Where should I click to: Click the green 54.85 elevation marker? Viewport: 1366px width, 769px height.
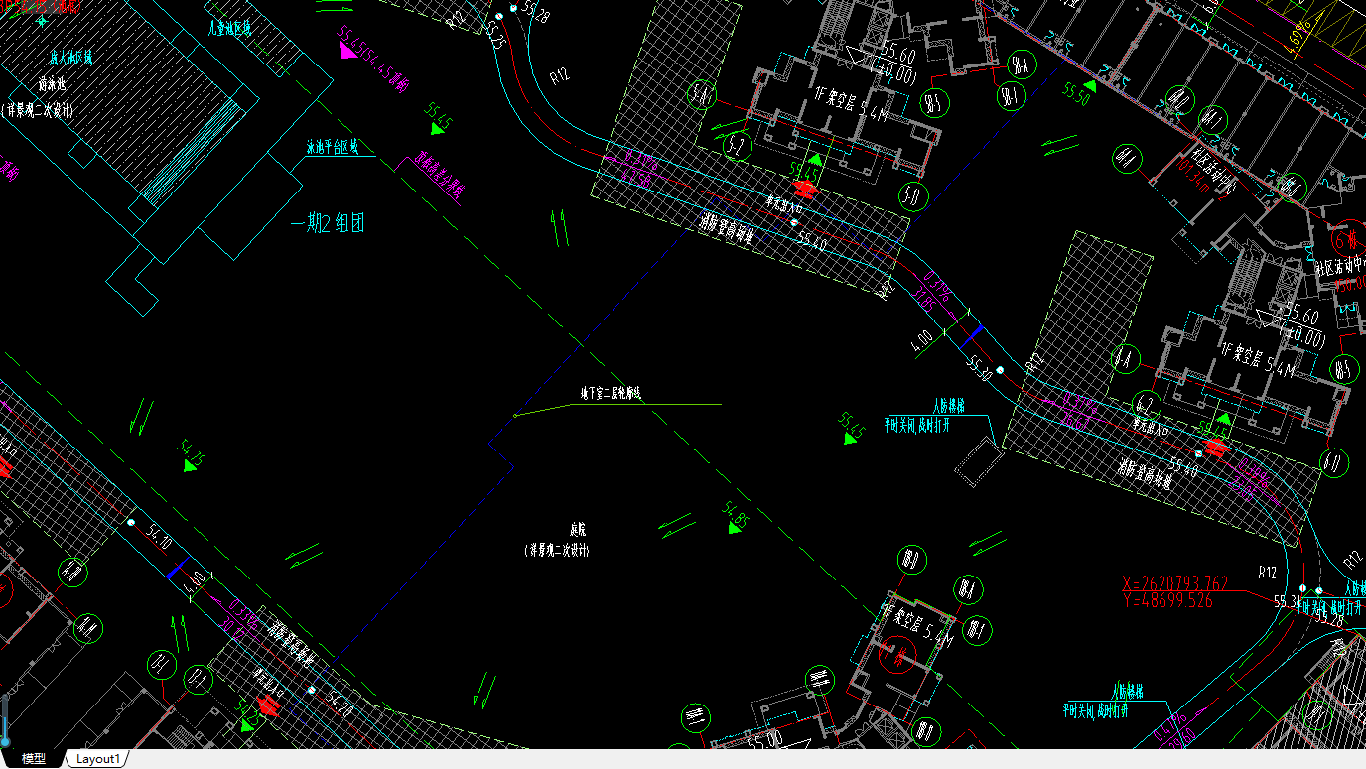pos(735,517)
